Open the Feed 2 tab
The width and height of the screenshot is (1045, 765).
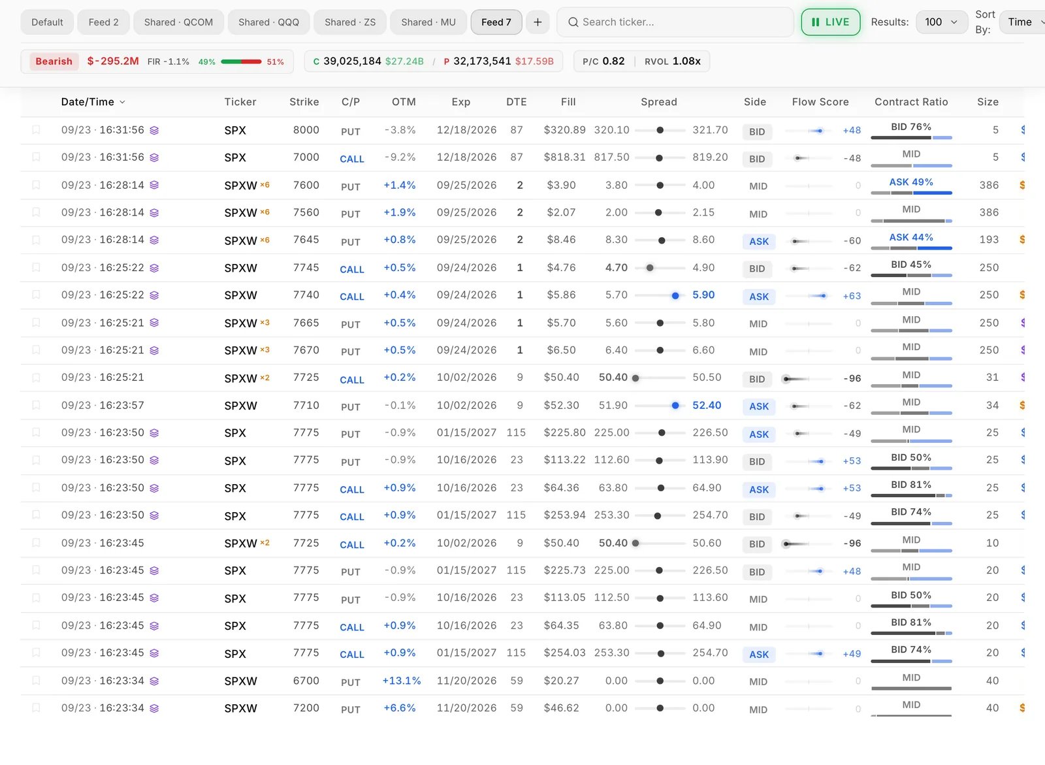104,22
